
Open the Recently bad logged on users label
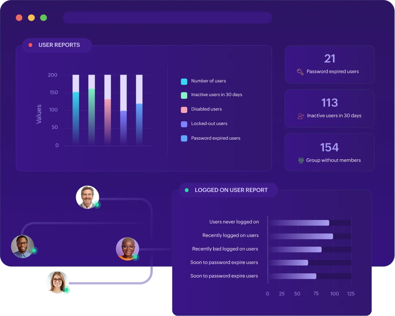point(225,248)
